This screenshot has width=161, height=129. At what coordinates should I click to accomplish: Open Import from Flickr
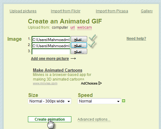click(x=65, y=11)
